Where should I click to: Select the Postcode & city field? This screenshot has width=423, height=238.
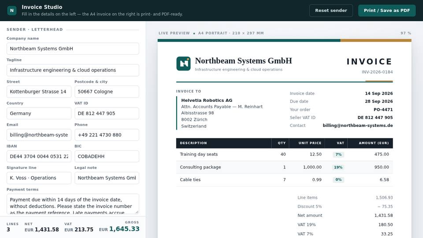pyautogui.click(x=107, y=92)
